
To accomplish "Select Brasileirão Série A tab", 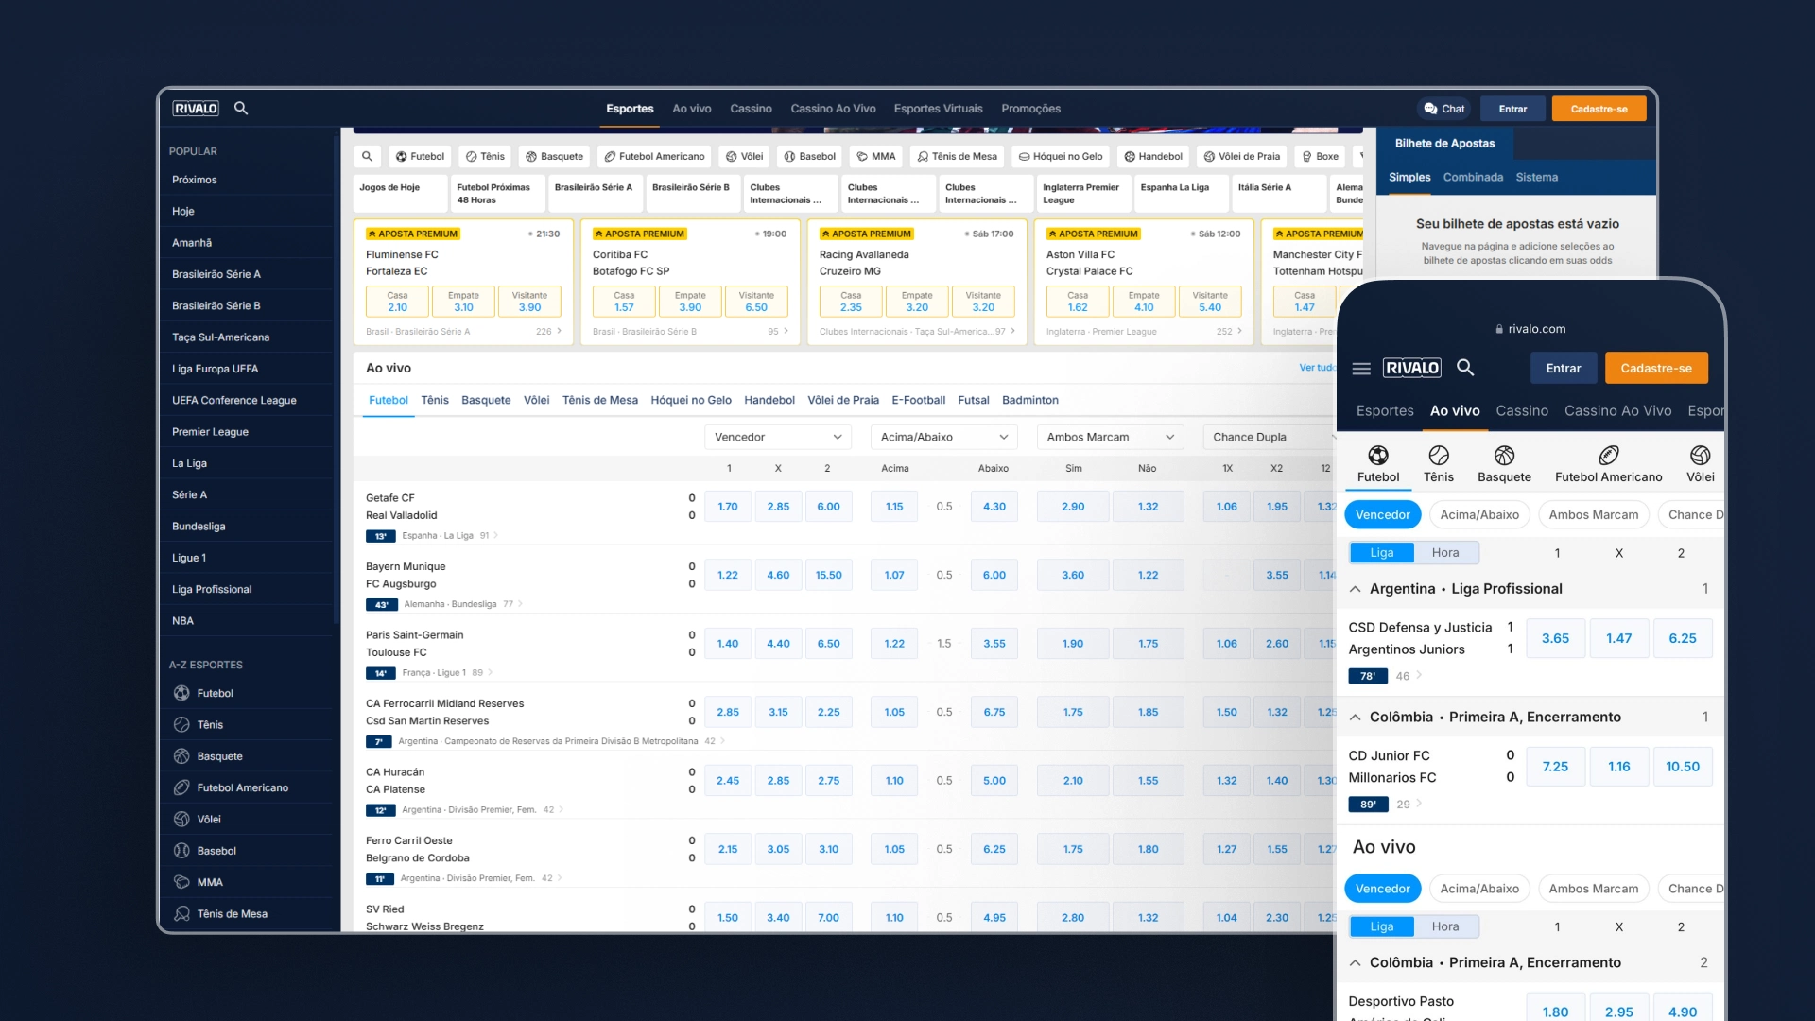I will click(595, 191).
